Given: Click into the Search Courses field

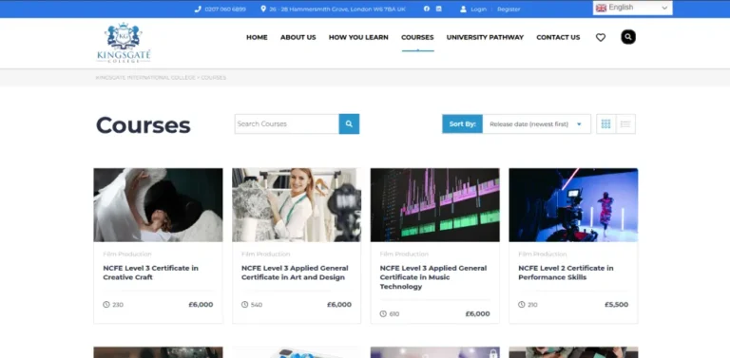Looking at the screenshot, I should tap(287, 124).
